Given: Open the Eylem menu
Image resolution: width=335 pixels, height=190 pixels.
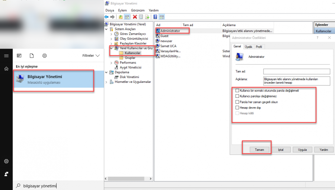Looking at the screenshot, I should tap(122, 10).
